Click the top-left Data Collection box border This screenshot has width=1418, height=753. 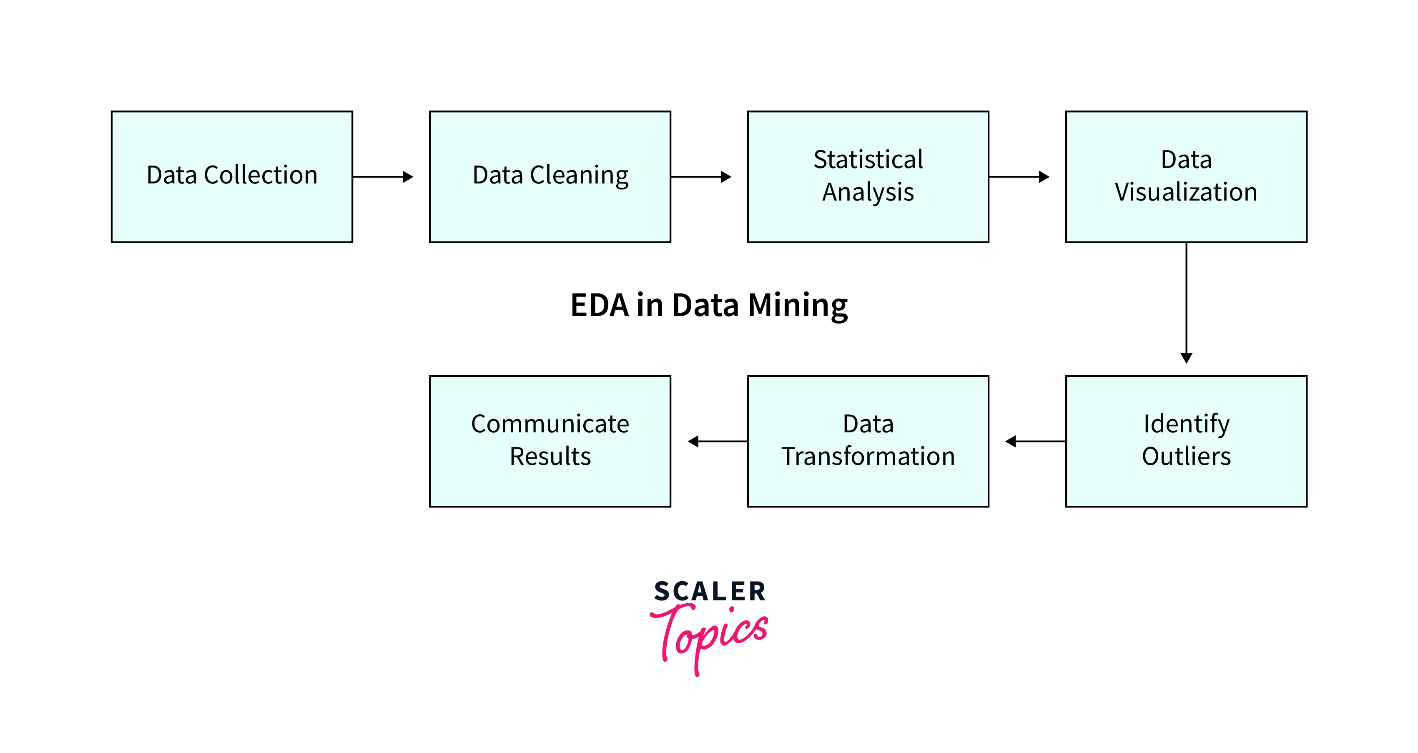pyautogui.click(x=110, y=109)
